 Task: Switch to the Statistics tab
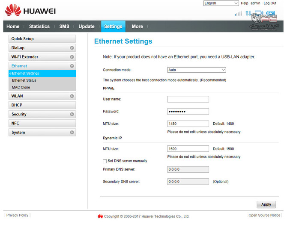tap(39, 27)
